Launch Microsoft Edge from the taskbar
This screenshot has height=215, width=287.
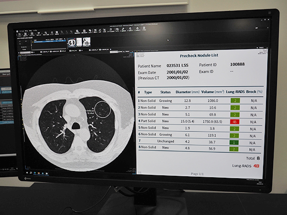point(35,173)
